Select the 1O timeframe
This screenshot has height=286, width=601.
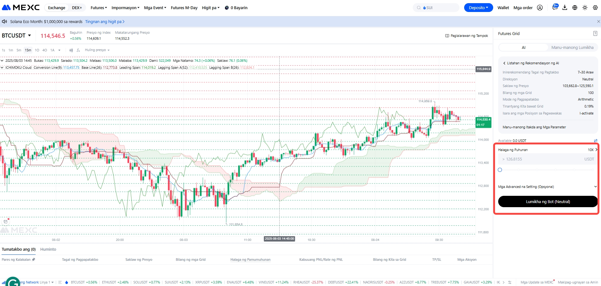coord(37,50)
